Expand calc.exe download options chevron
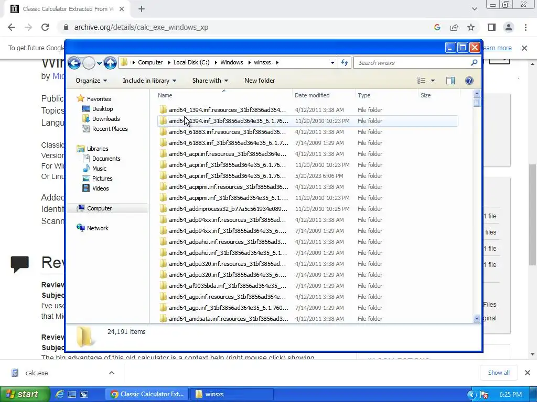 click(112, 373)
